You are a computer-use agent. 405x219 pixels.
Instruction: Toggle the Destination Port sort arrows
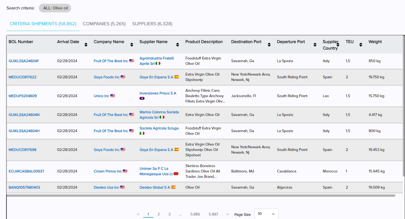(269, 45)
